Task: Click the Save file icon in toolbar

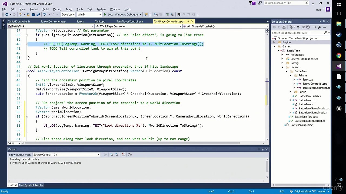Action: (33, 15)
